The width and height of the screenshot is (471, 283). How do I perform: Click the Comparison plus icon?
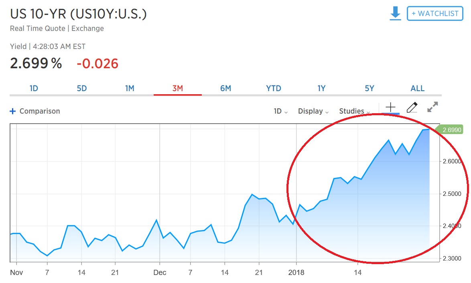14,111
